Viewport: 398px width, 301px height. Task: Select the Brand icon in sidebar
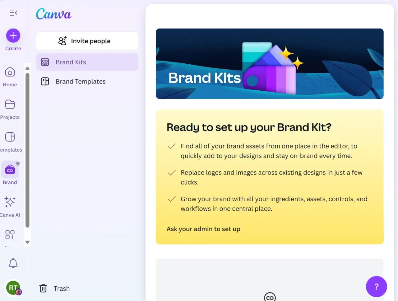click(10, 170)
